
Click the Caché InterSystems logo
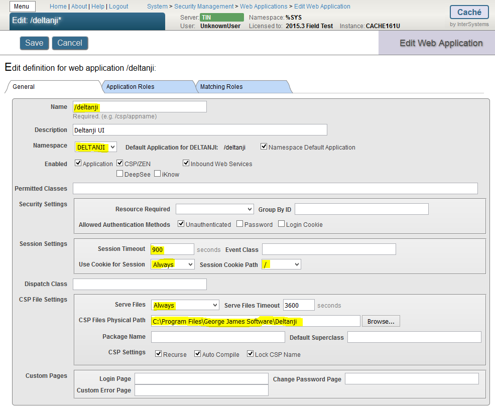(469, 13)
